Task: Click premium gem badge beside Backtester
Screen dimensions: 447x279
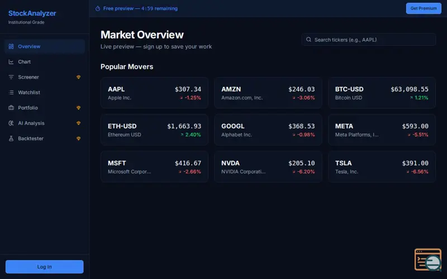Action: click(x=78, y=138)
